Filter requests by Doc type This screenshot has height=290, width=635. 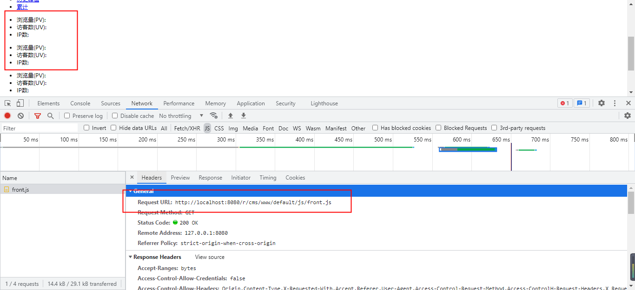(284, 128)
